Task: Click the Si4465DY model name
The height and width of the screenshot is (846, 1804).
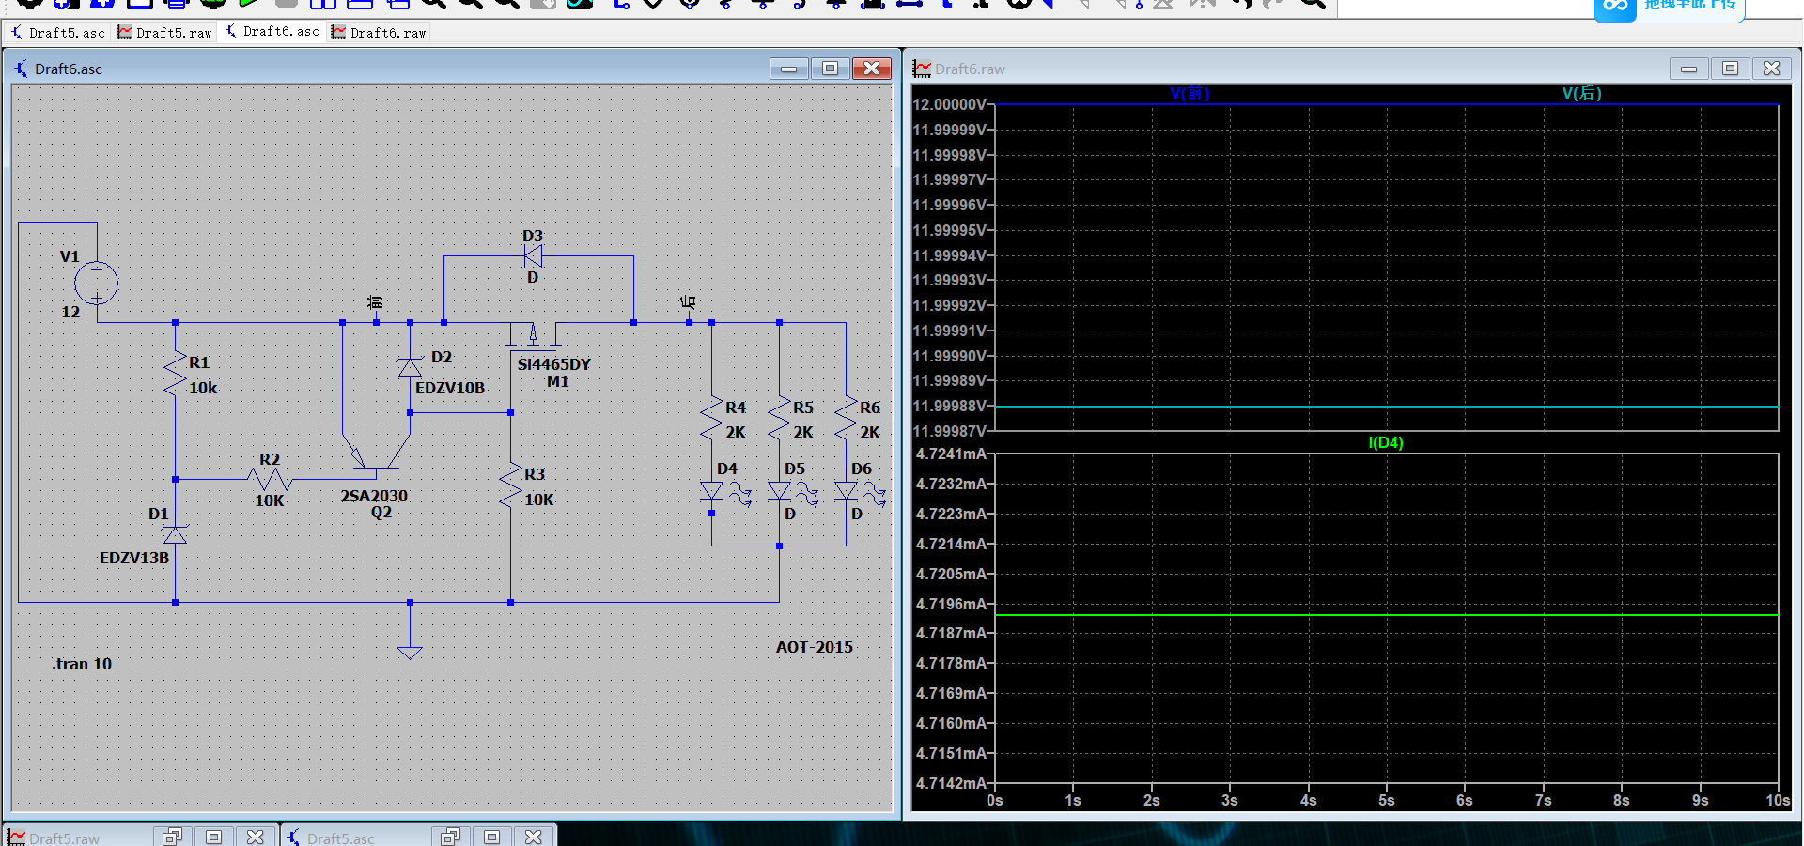Action: [554, 364]
